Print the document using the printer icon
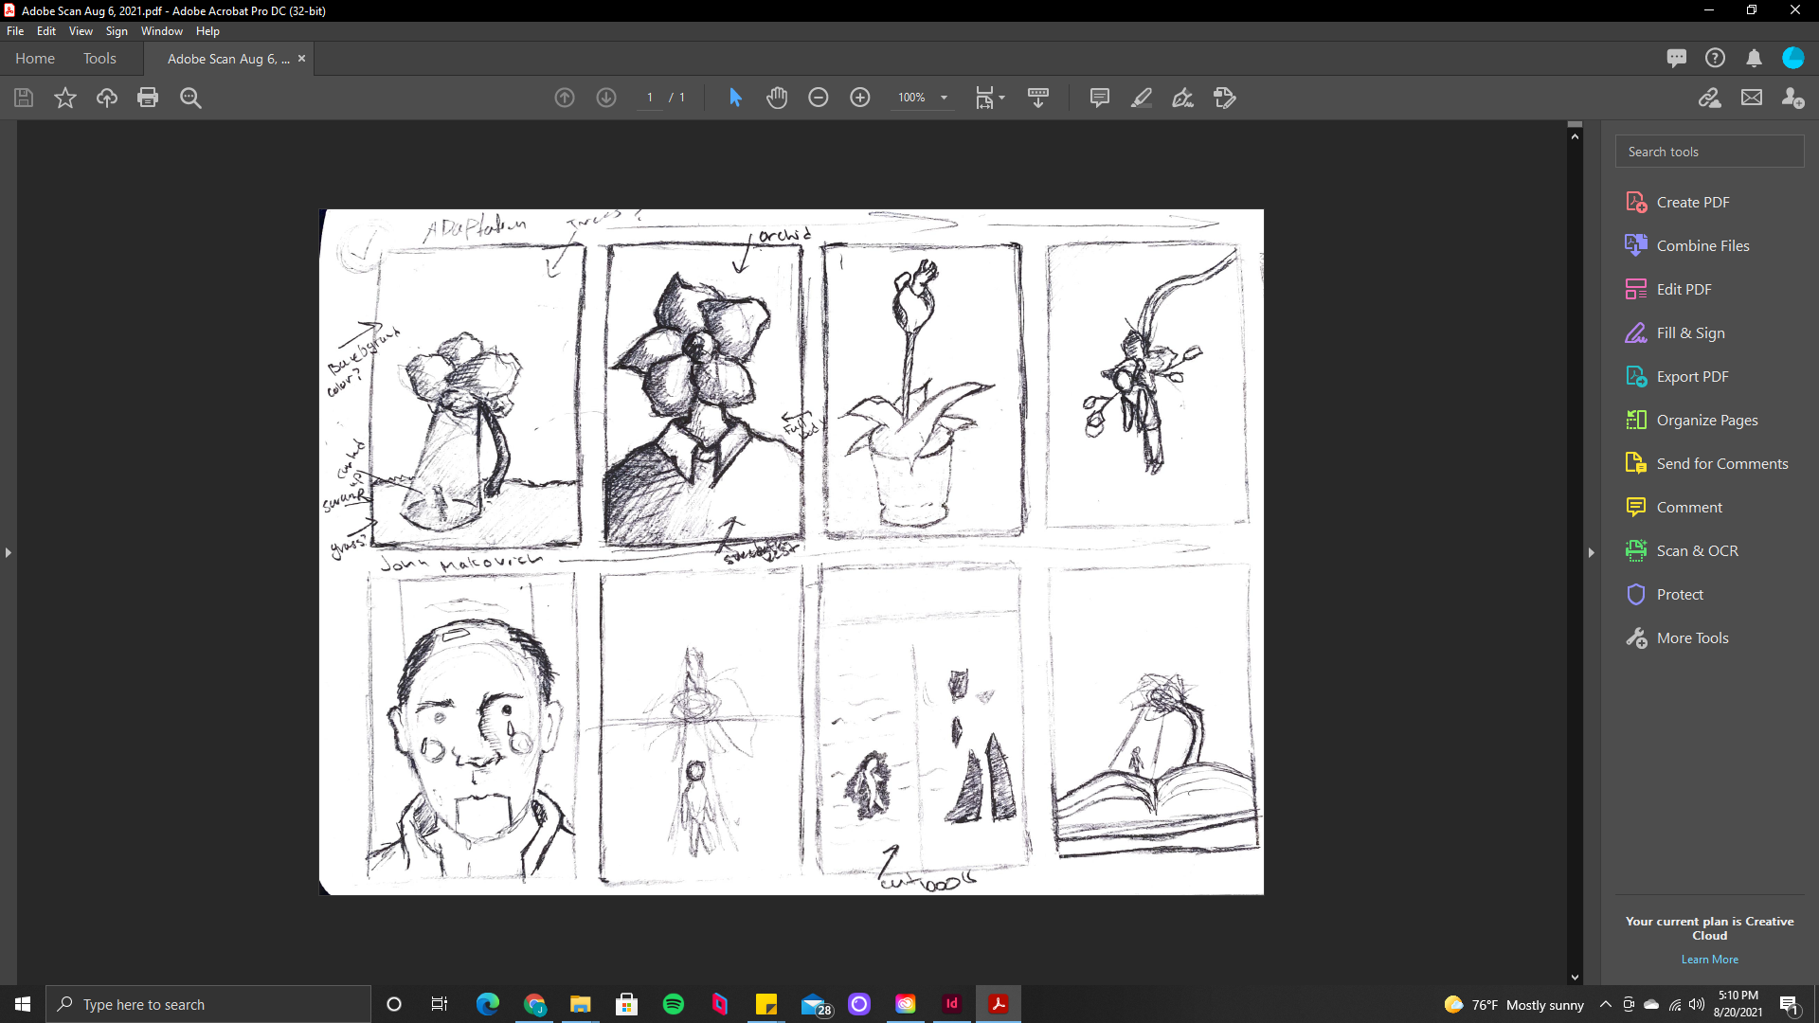The width and height of the screenshot is (1819, 1023). 148,98
